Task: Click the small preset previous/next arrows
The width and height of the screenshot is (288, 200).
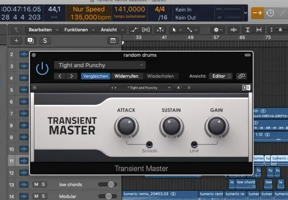Action: pos(114,87)
